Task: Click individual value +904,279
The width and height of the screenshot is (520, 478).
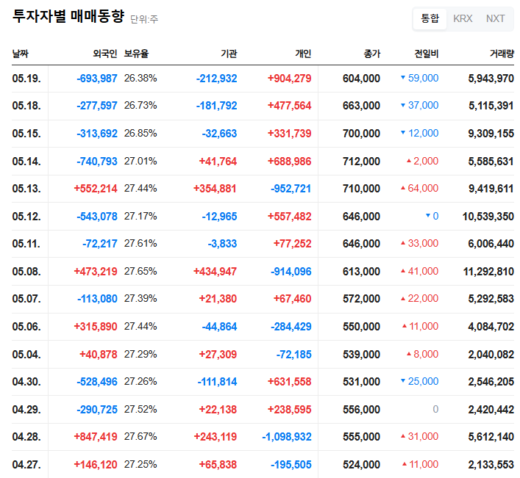Action: click(x=290, y=79)
